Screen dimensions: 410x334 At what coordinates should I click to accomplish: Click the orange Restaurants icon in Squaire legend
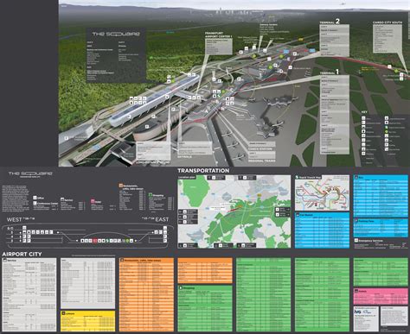[x=121, y=186]
